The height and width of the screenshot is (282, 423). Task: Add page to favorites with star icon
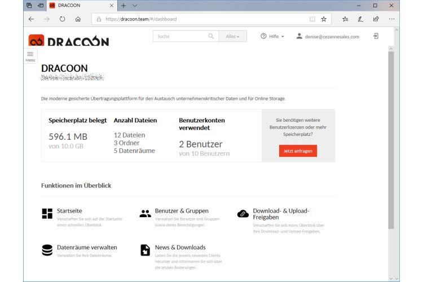pos(324,19)
